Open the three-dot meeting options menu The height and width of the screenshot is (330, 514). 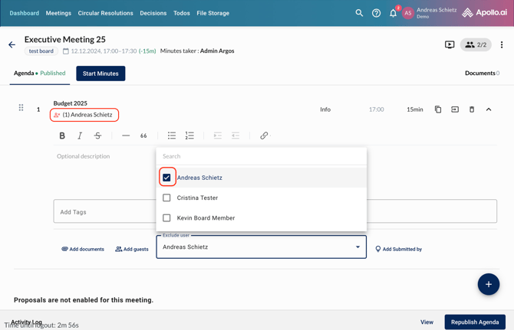pos(502,45)
